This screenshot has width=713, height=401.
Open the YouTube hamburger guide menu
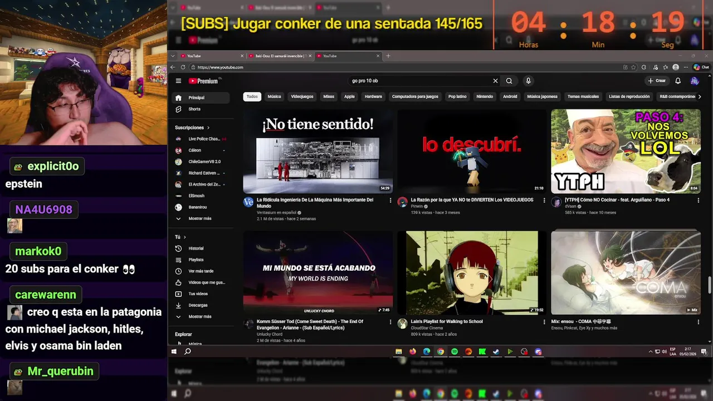pyautogui.click(x=178, y=81)
